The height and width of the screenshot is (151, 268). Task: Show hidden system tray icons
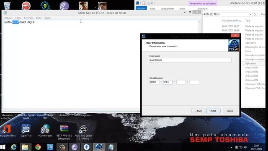[x=231, y=147]
